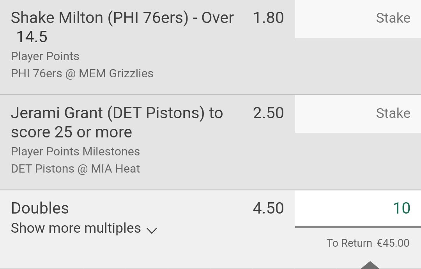Image resolution: width=421 pixels, height=269 pixels.
Task: Click the Player Points market label
Action: click(x=45, y=56)
